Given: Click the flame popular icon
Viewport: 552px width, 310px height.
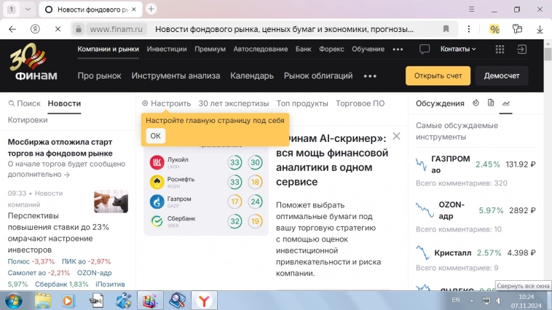Looking at the screenshot, I should click(476, 103).
